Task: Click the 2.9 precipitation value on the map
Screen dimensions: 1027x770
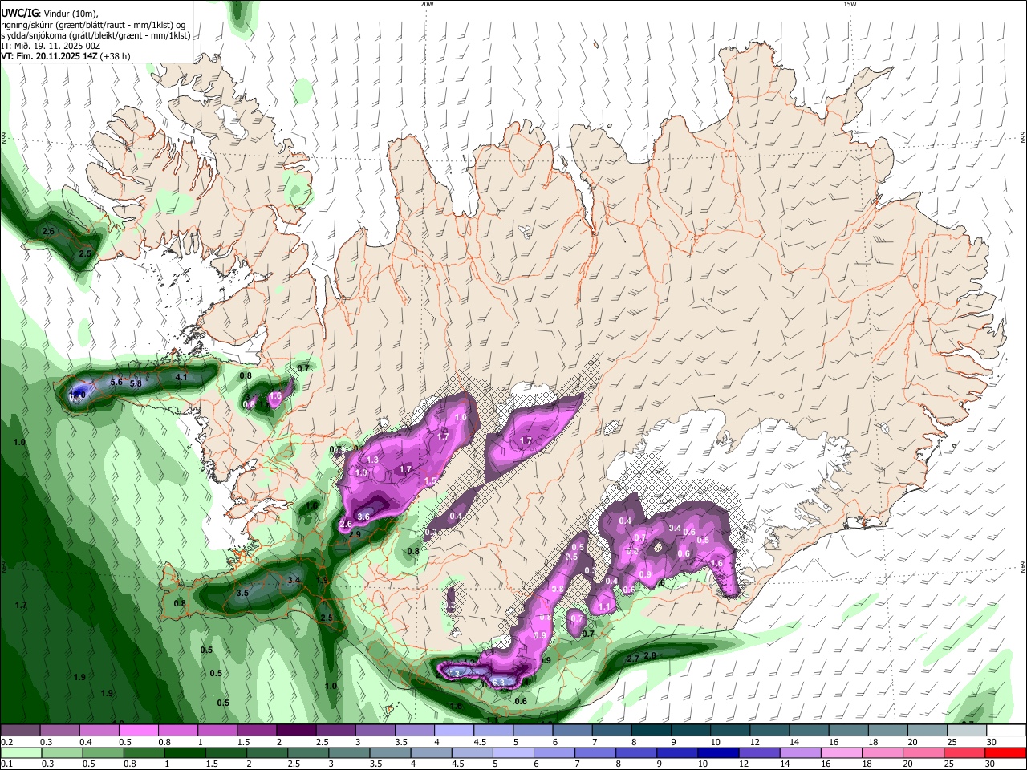Action: (x=355, y=533)
